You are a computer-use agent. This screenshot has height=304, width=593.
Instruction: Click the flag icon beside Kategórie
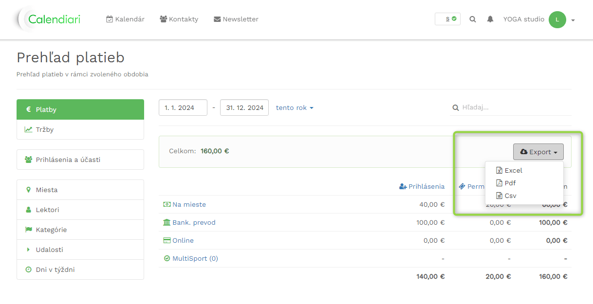click(28, 230)
